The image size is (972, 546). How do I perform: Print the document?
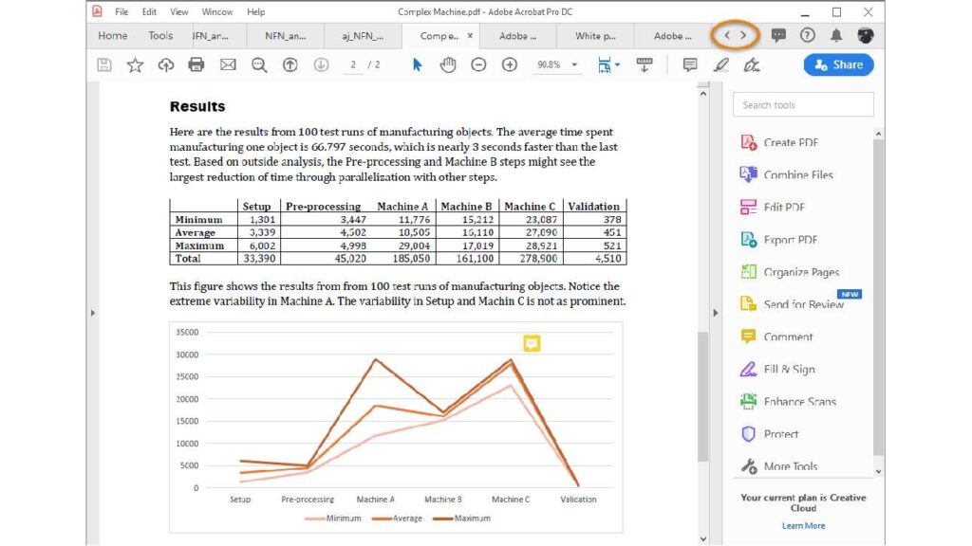196,65
